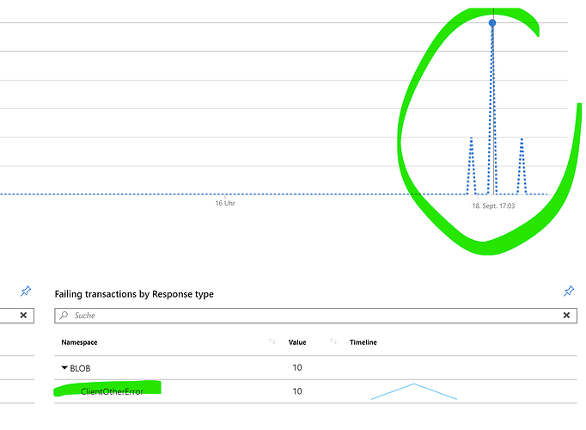The width and height of the screenshot is (586, 430).
Task: Open the ClientOtherError timeline sparkline
Action: pos(413,392)
